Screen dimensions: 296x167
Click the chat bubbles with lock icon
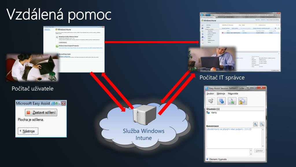click(x=243, y=101)
